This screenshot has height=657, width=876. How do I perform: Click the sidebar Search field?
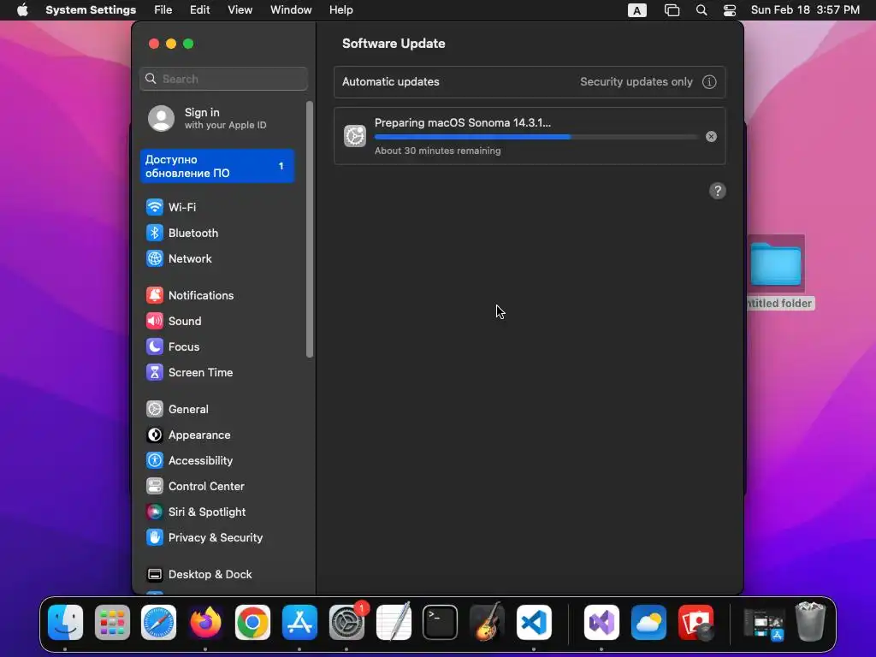(223, 79)
